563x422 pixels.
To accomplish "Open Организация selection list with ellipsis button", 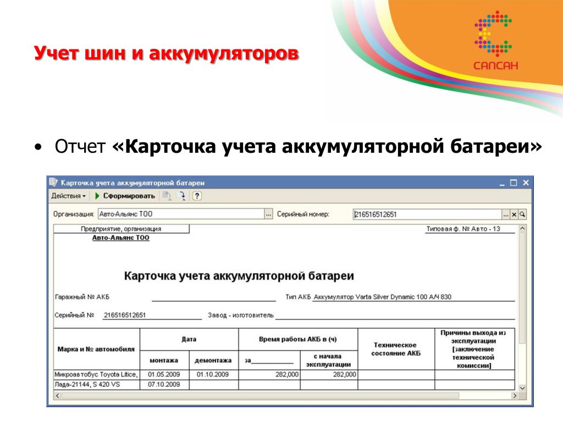I will (x=268, y=214).
